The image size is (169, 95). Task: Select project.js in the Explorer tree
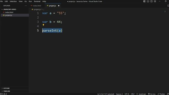tap(15, 15)
